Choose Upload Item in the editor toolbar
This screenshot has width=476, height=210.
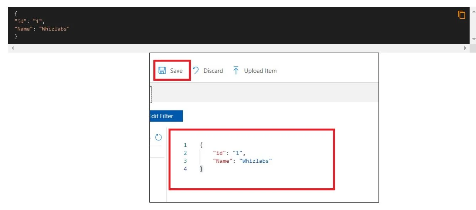(x=255, y=71)
